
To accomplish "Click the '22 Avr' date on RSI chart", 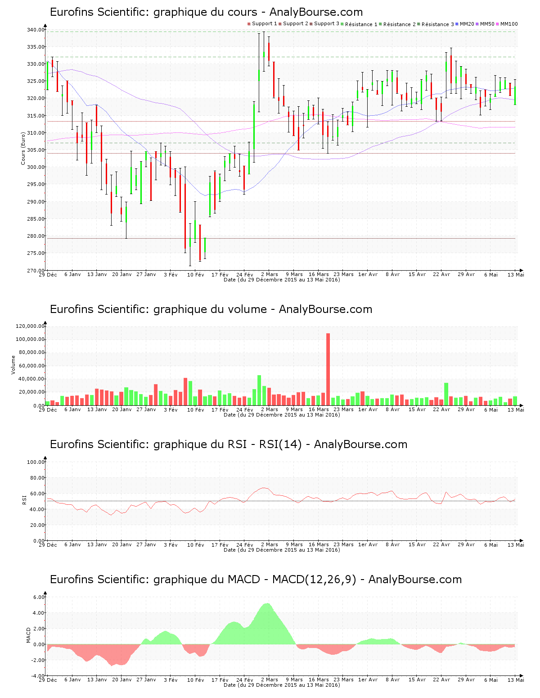I will (441, 544).
